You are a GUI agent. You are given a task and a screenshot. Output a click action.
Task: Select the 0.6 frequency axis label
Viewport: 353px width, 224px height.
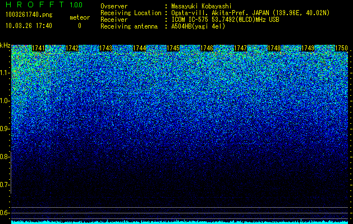(4, 213)
